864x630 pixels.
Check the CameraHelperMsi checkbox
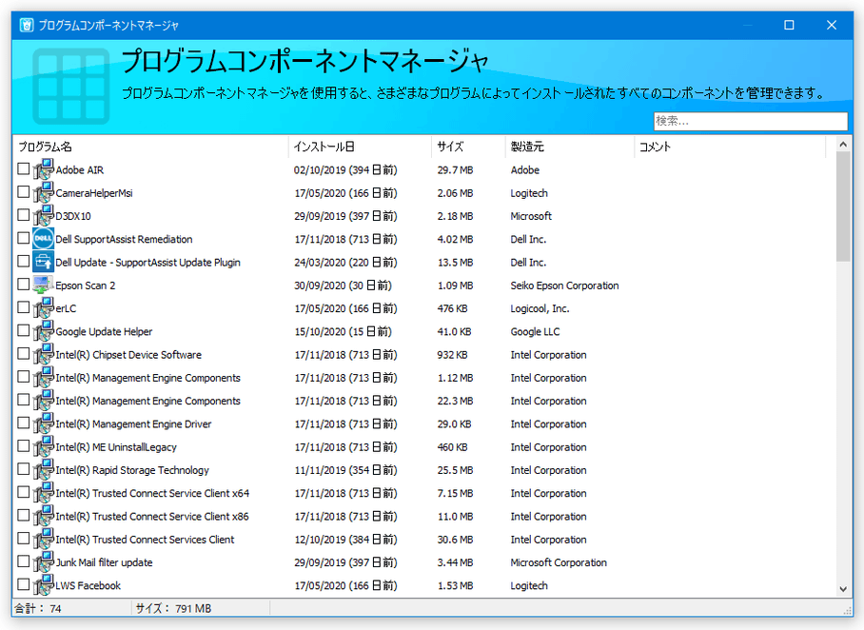coord(23,192)
